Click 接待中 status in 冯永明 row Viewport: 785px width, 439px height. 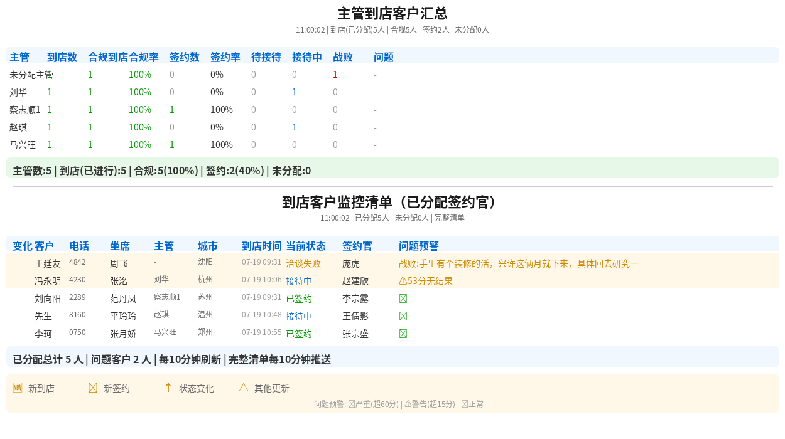[299, 281]
